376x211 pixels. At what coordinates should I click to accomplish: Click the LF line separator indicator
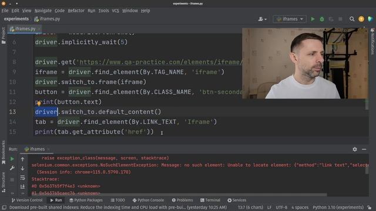coord(269,207)
